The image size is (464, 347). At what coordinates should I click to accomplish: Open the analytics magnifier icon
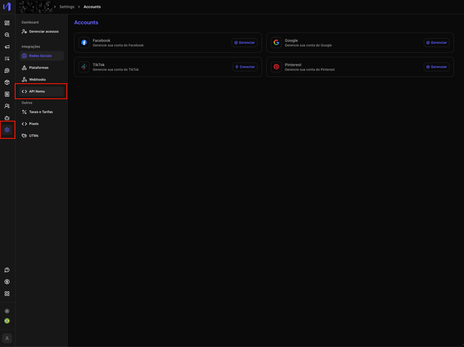click(x=7, y=35)
